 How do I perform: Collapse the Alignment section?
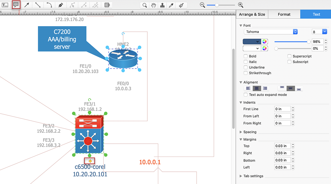point(241,82)
